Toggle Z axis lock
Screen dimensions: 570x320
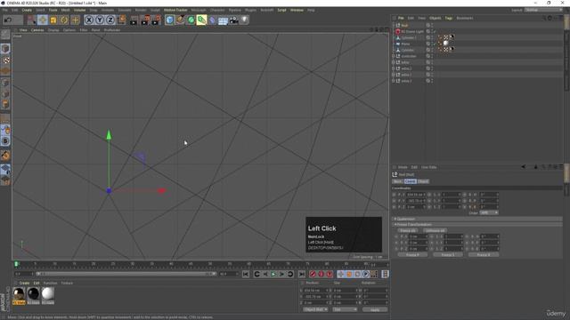coord(110,20)
